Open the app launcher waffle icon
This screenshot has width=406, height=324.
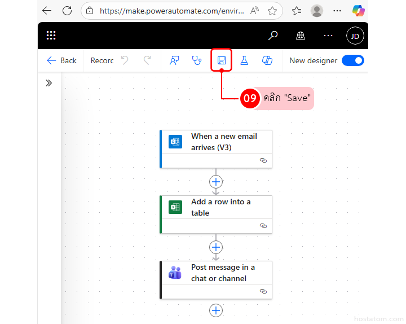coord(51,36)
